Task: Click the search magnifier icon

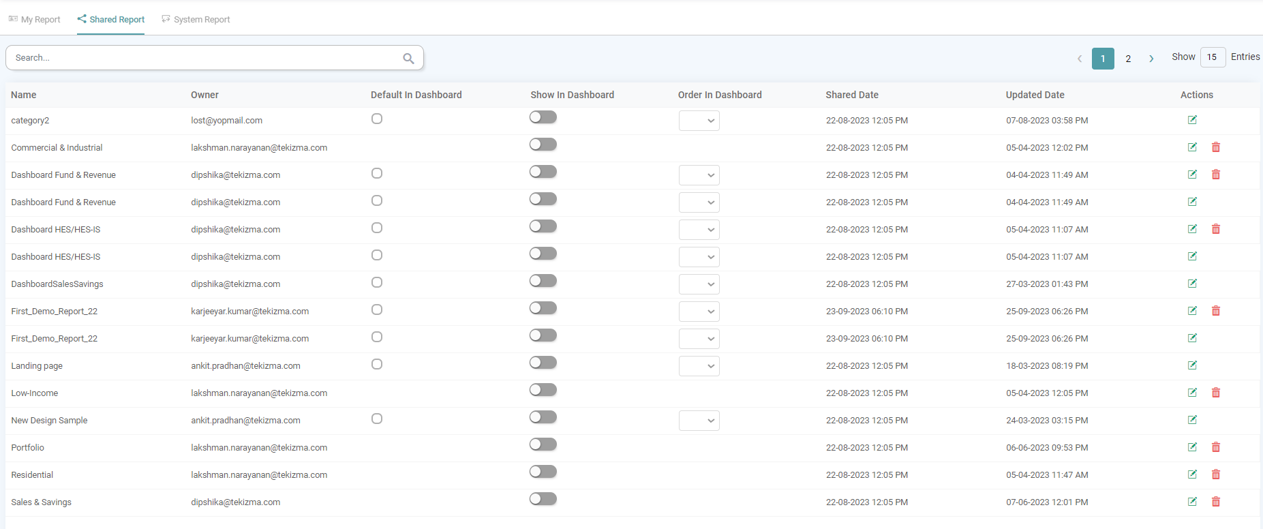Action: pos(408,59)
